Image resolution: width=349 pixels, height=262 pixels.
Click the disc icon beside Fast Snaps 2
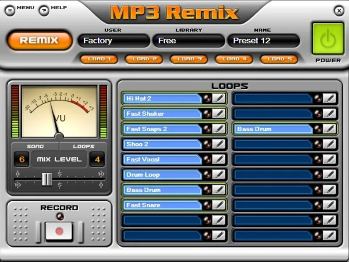coord(207,129)
